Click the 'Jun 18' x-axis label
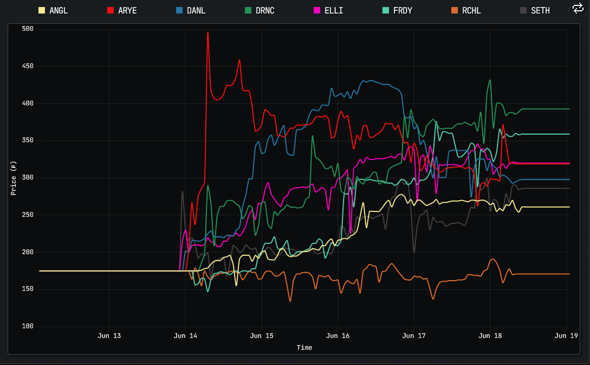Image resolution: width=590 pixels, height=365 pixels. click(490, 336)
